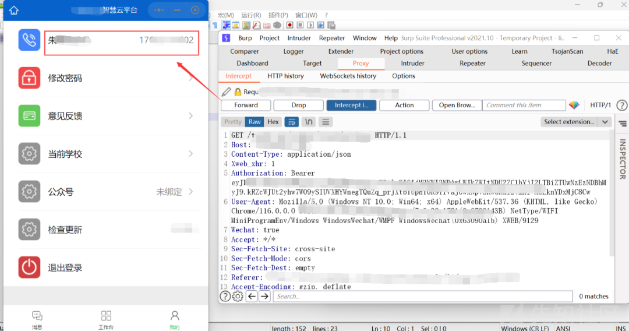This screenshot has height=331, width=629.
Task: Open the proxy Options sub-tab
Action: pyautogui.click(x=404, y=76)
